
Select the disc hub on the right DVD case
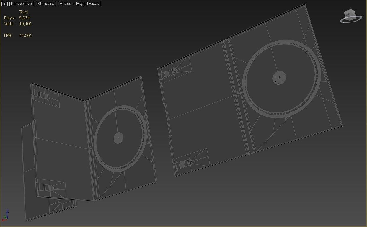[279, 78]
